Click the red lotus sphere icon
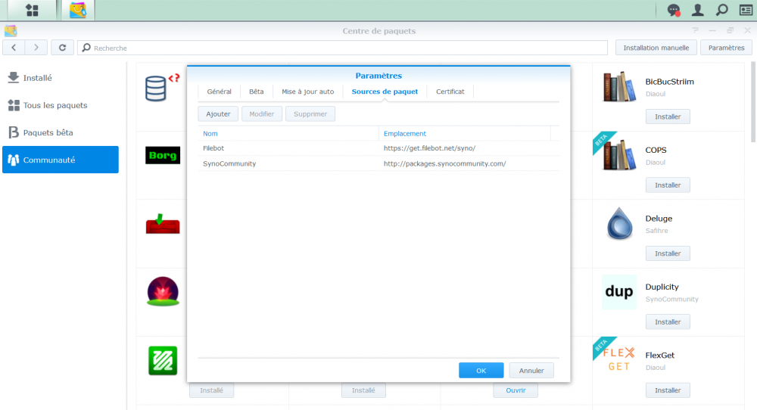 pos(163,291)
